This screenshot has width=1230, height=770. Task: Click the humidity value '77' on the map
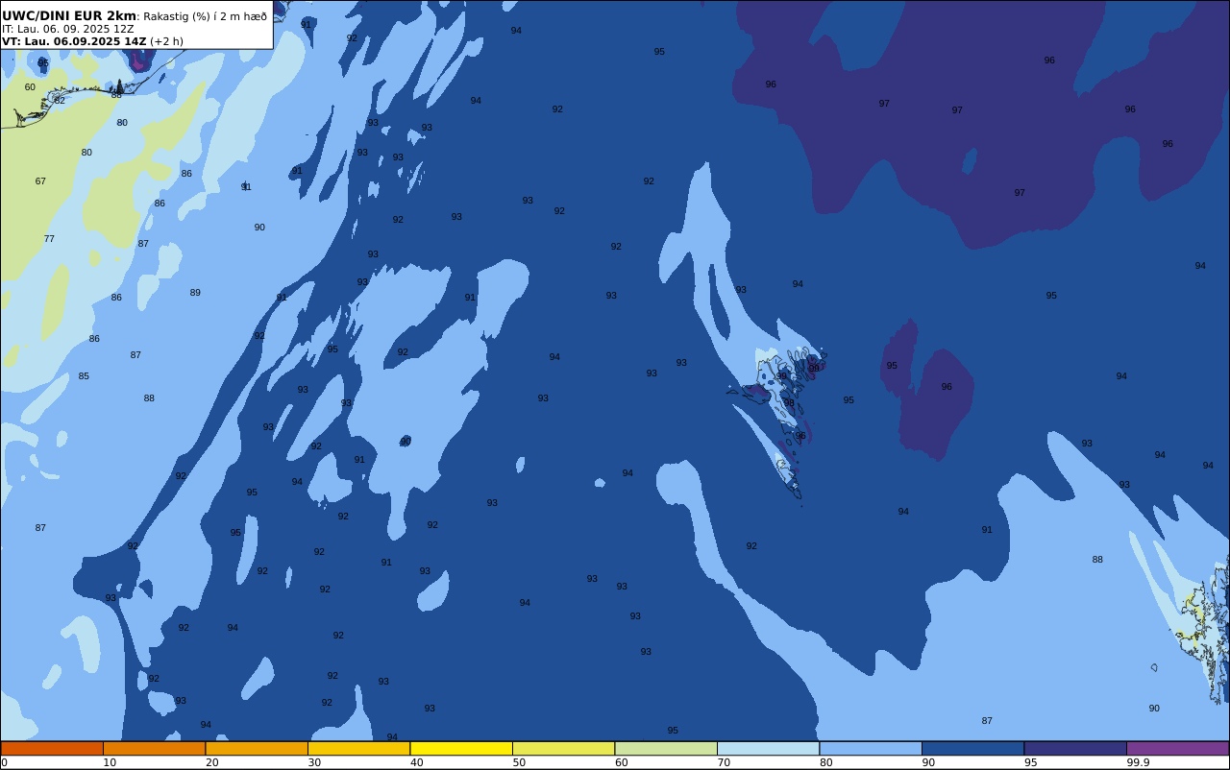(49, 239)
